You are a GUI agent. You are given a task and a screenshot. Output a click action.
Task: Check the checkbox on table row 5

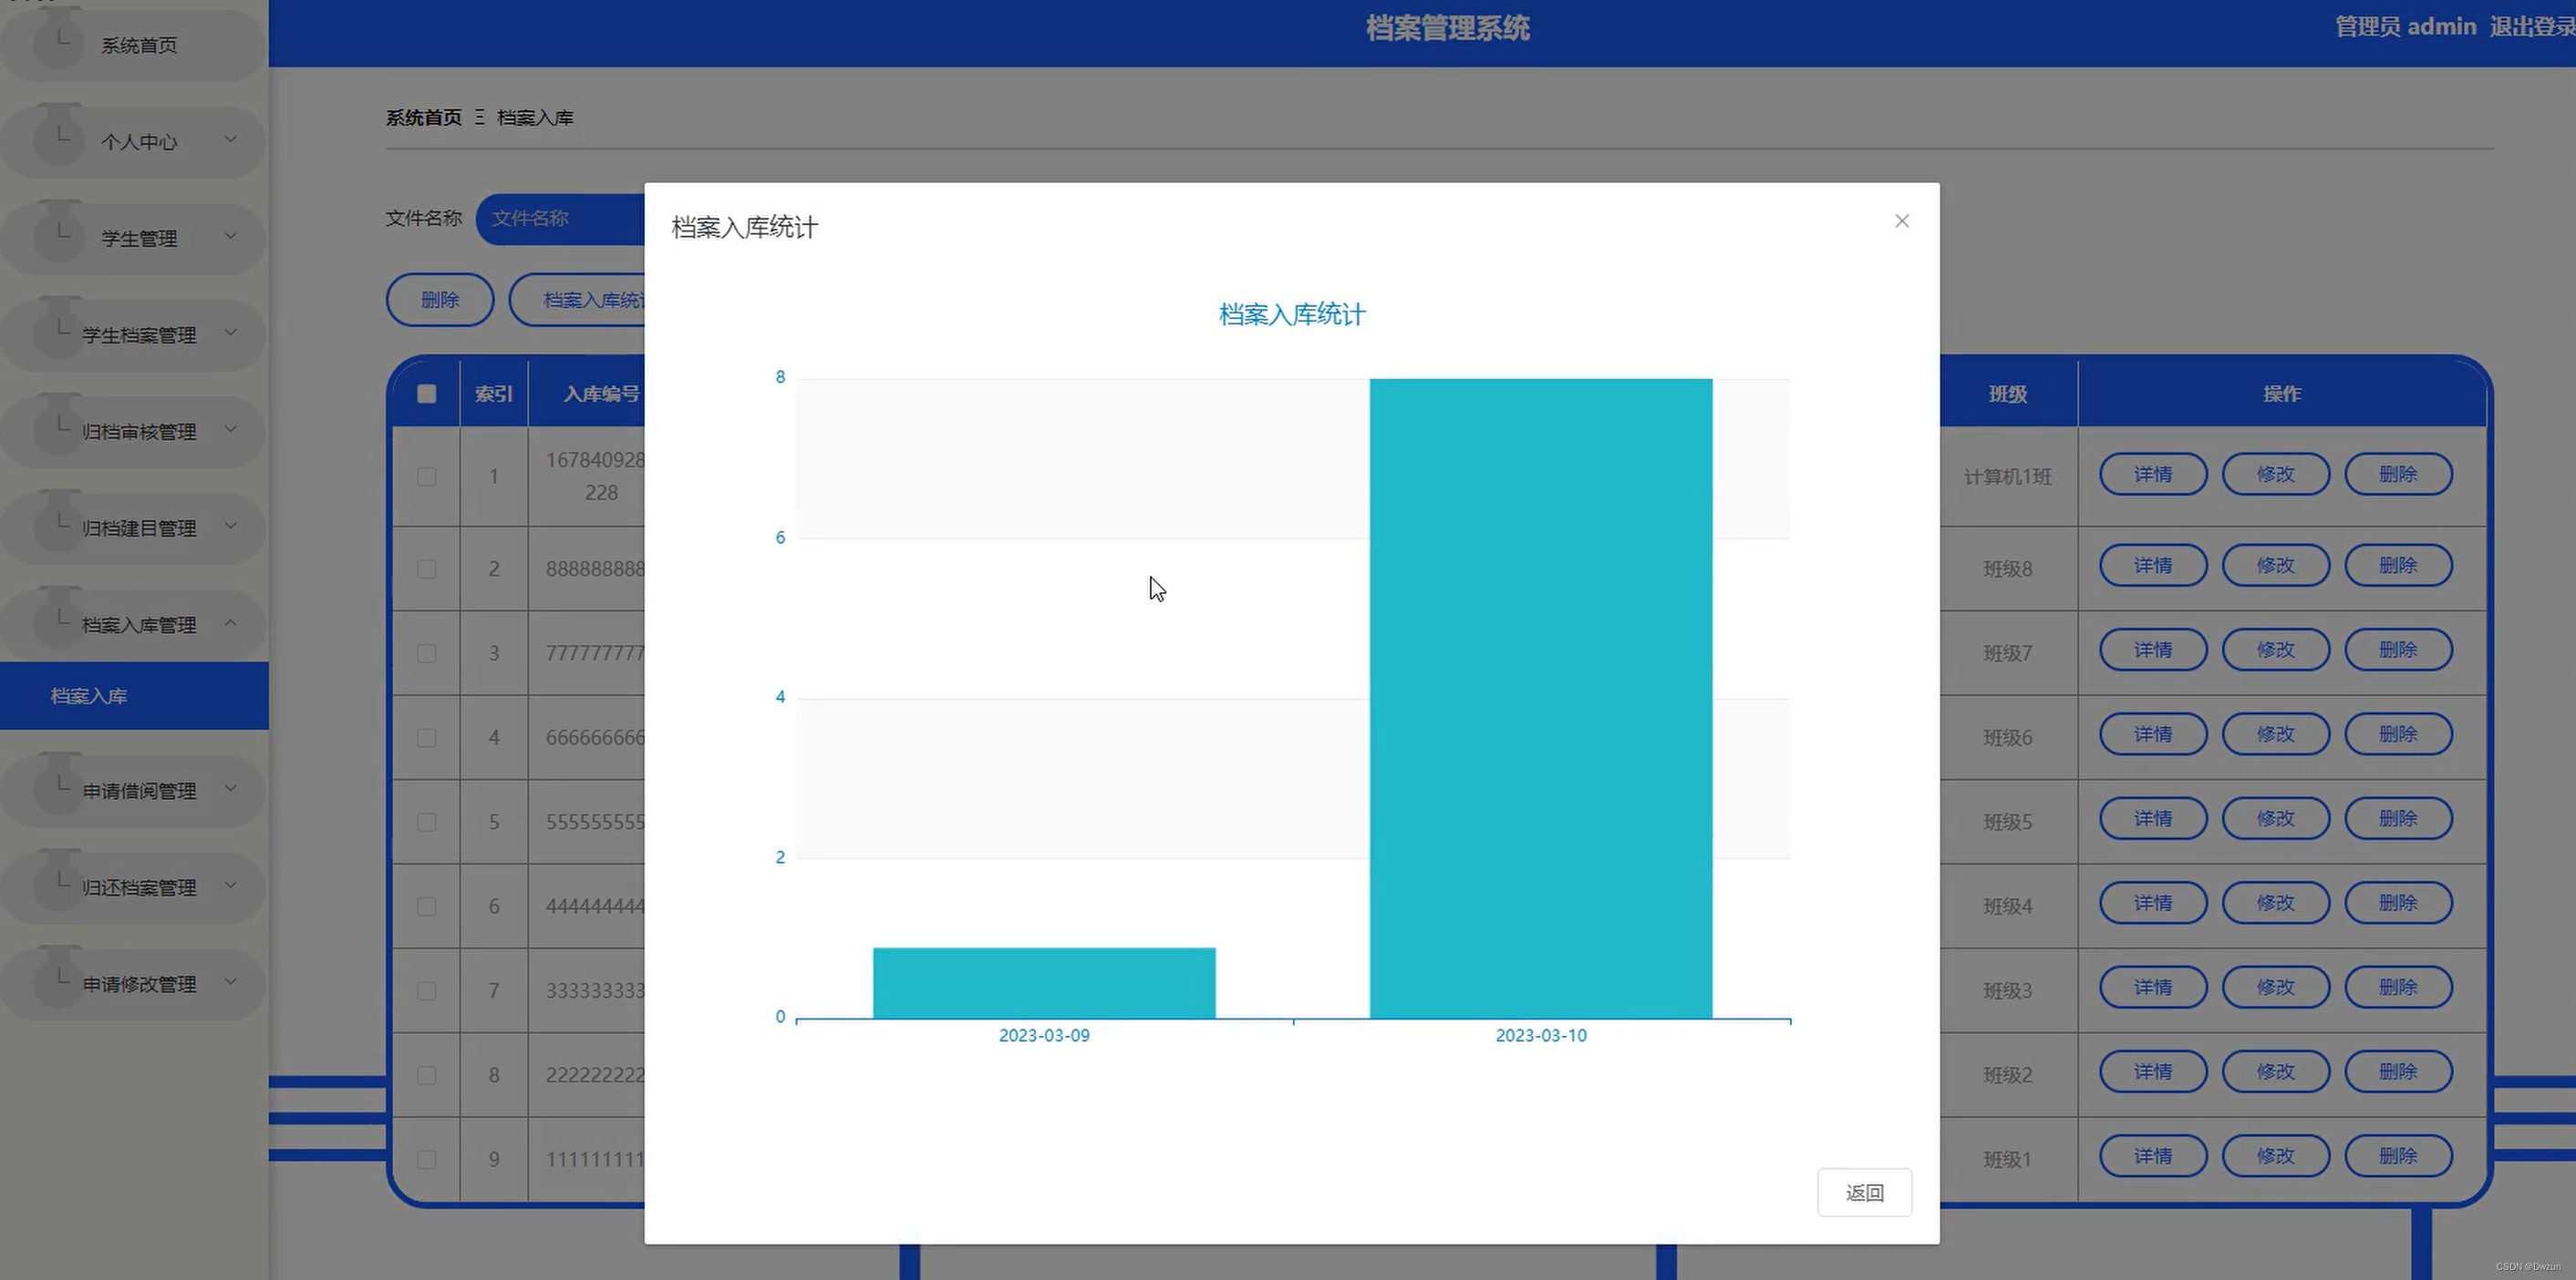425,820
